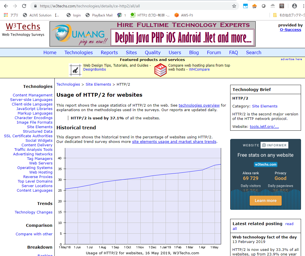Open the TC extension icon
Viewport: 305px width, 256px height.
point(282,6)
